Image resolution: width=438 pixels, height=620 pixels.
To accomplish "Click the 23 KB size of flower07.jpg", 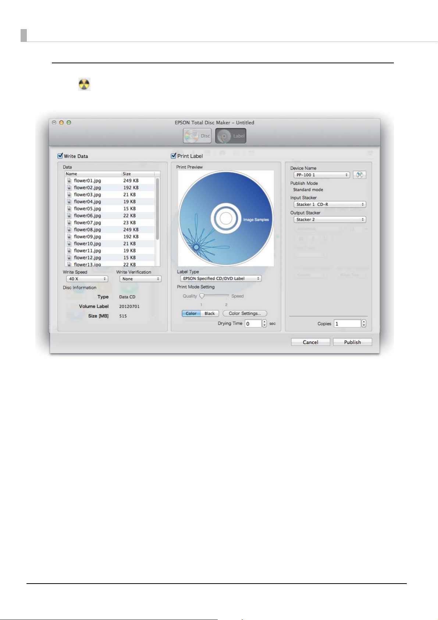I will 129,223.
